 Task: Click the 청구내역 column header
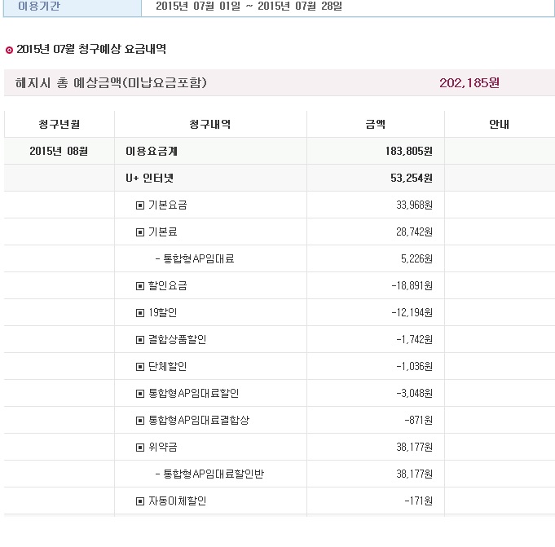click(x=210, y=124)
